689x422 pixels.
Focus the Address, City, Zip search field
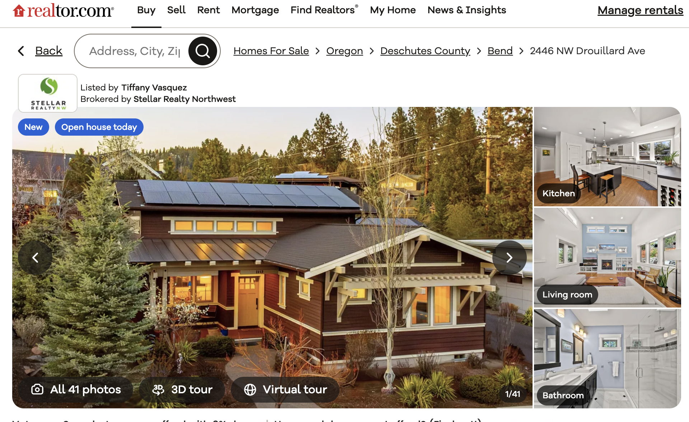point(135,51)
